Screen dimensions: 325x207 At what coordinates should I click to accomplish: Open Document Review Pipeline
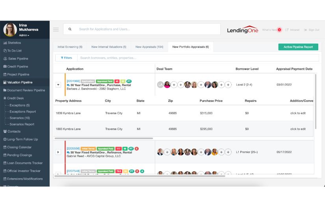(24, 90)
